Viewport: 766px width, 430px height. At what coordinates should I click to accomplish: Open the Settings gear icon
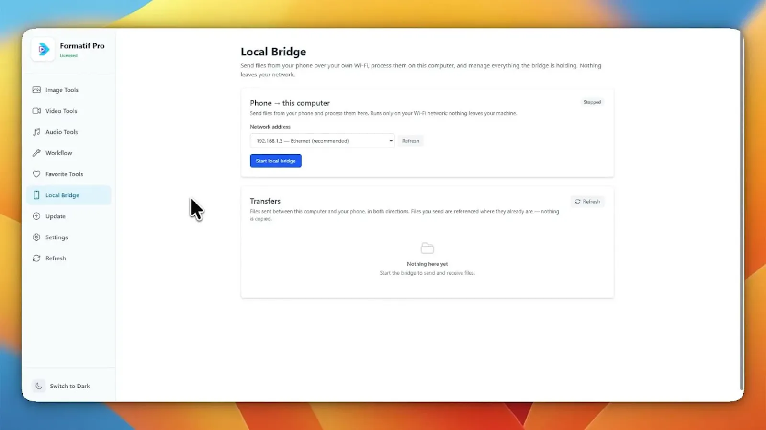click(x=36, y=237)
